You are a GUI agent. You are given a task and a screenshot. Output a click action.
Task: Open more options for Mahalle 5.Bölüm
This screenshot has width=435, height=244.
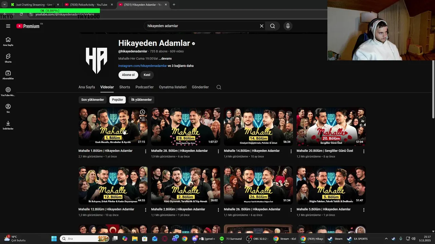pos(364,210)
